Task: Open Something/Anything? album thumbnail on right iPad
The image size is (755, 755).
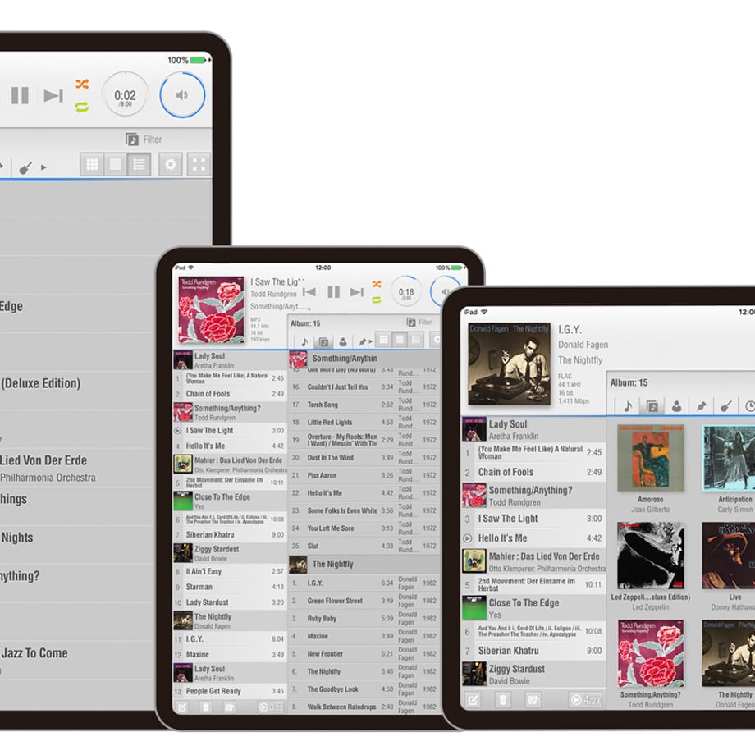Action: [651, 653]
